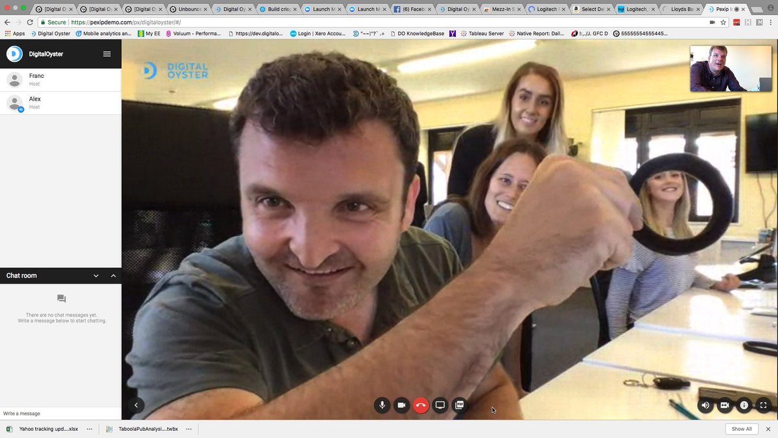Click the DigitalOyster logo icon in sidebar
Screen dimensions: 778x438
tap(14, 54)
